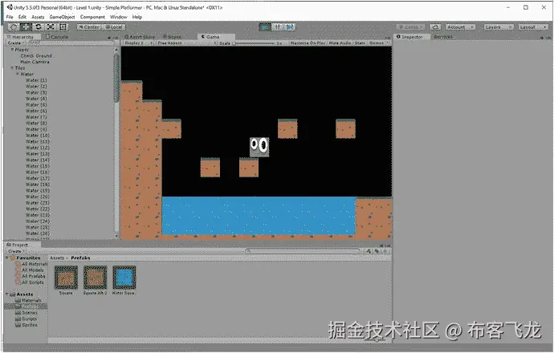Collapse the Favorites section
Image resolution: width=554 pixels, height=353 pixels.
pyautogui.click(x=7, y=258)
